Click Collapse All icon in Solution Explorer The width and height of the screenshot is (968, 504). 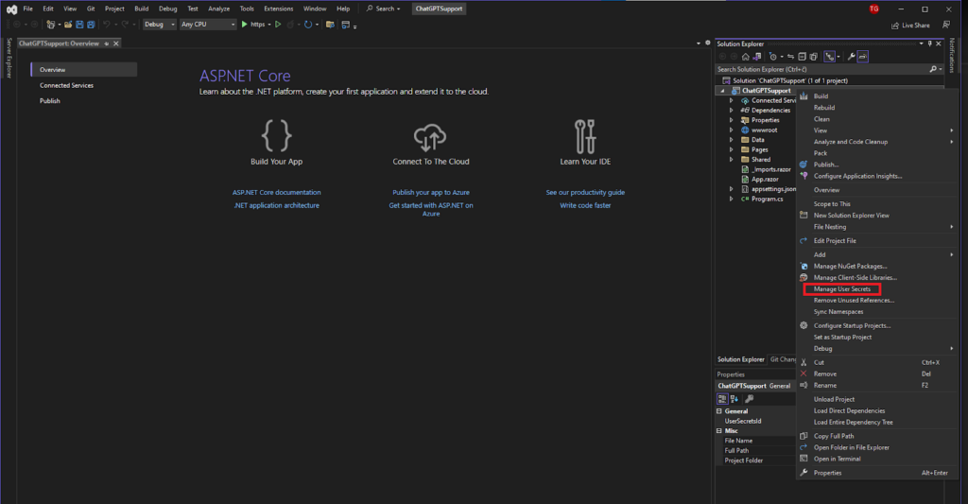(x=802, y=57)
